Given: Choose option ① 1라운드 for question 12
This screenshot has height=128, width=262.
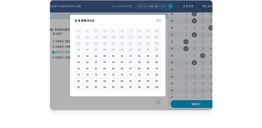Looking at the screenshot, I should tap(61, 41).
